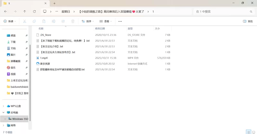The width and height of the screenshot is (257, 134).
Task: Navigate back with the back arrow
Action: click(5, 11)
